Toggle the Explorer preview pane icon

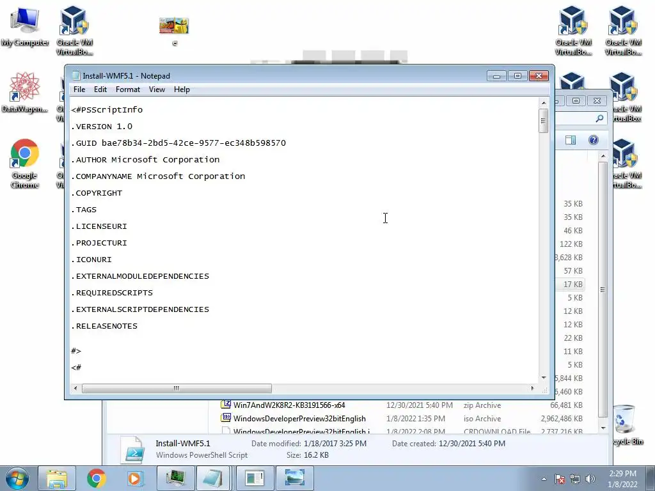coord(571,140)
